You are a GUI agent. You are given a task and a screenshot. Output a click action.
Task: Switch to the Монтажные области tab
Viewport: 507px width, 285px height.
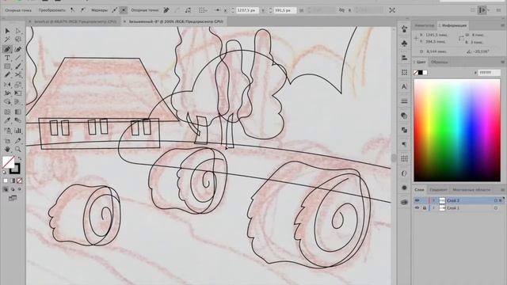471,190
